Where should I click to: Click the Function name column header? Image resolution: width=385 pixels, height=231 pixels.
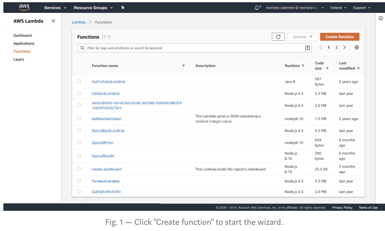[x=105, y=66]
